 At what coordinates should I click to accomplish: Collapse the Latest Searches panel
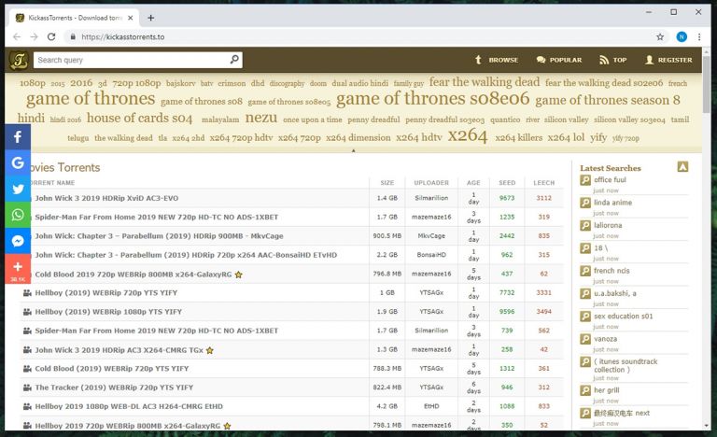682,167
